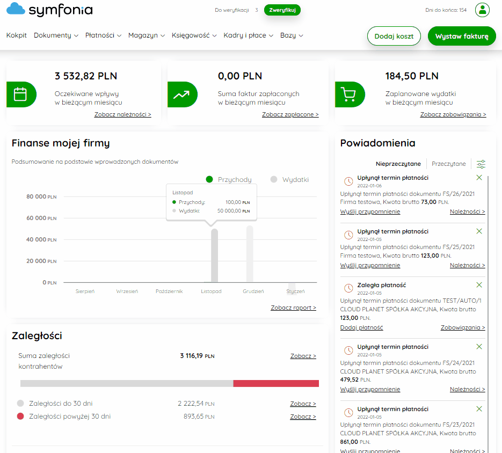Click the calendar icon for expected income
The height and width of the screenshot is (453, 502).
coord(21,94)
